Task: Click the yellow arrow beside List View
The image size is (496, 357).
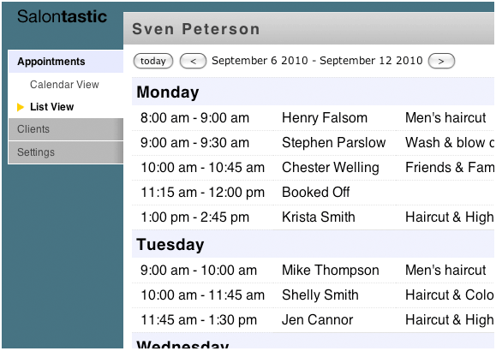Action: point(21,107)
